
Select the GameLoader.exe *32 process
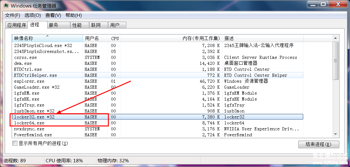pos(158,87)
